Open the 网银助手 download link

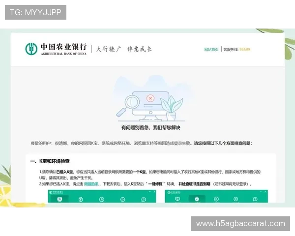tap(91, 184)
